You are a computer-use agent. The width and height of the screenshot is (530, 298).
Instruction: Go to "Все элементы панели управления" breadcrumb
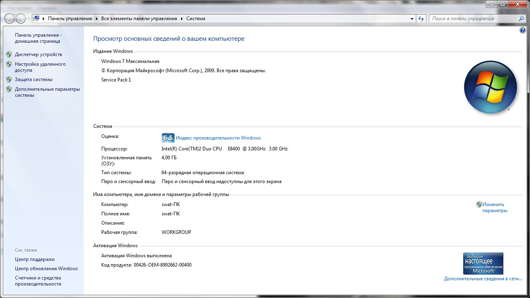tap(139, 19)
